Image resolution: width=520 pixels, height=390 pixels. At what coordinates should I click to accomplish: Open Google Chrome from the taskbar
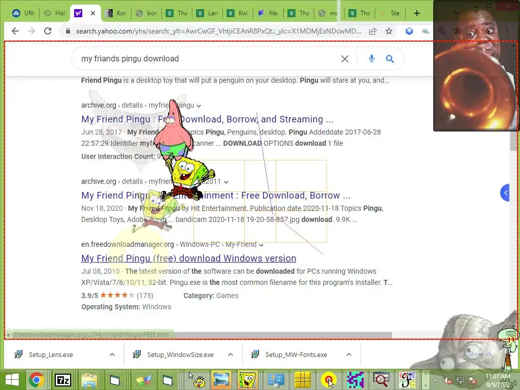pos(37,380)
